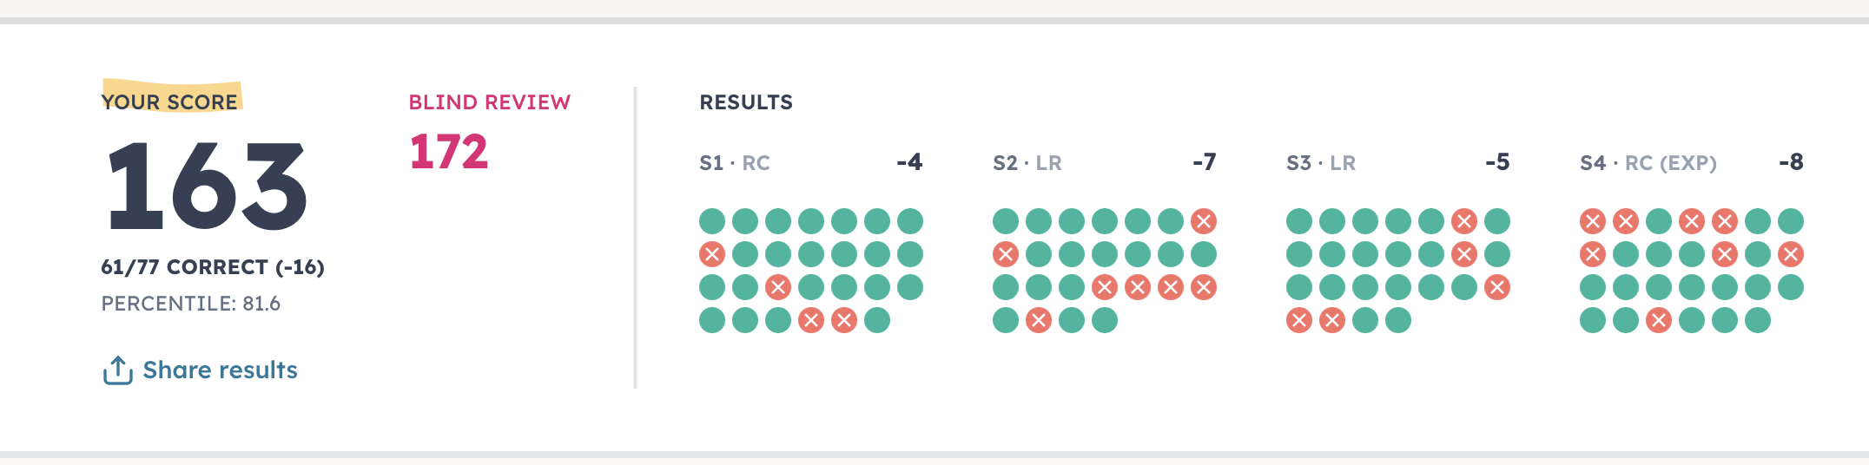Click the wrong answer in S1 second row
Screen dimensions: 1869x465
point(712,254)
